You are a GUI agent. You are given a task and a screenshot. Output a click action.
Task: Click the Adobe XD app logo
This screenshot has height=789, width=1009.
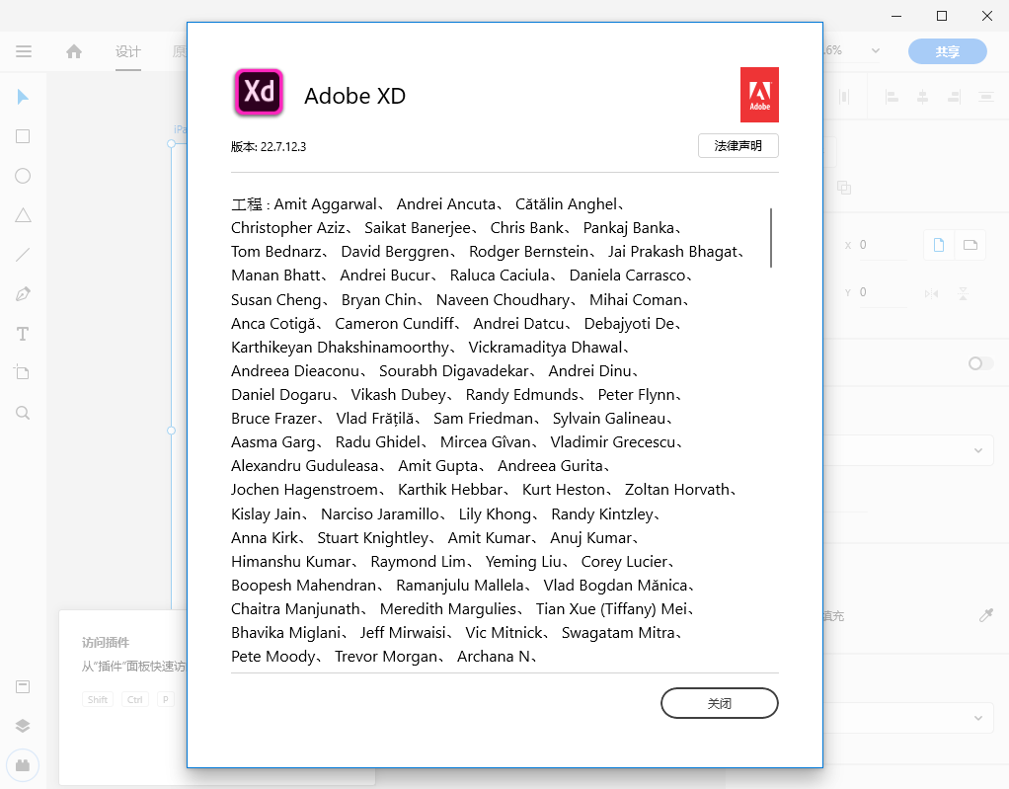[x=259, y=93]
